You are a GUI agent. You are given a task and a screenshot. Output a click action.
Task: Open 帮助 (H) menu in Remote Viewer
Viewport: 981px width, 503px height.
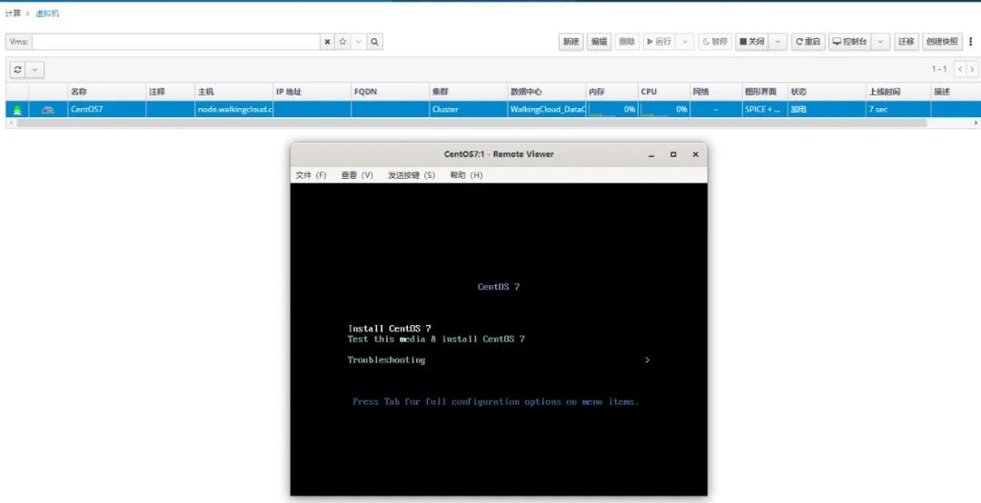(466, 175)
